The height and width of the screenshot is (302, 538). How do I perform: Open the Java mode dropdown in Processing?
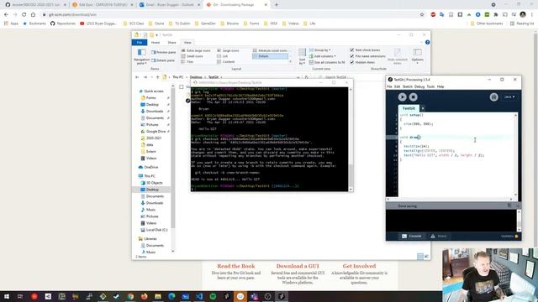(x=509, y=97)
